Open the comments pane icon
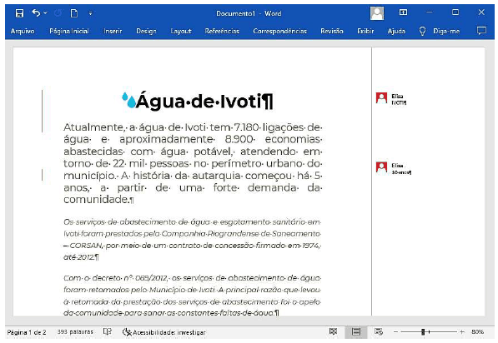 (481, 31)
